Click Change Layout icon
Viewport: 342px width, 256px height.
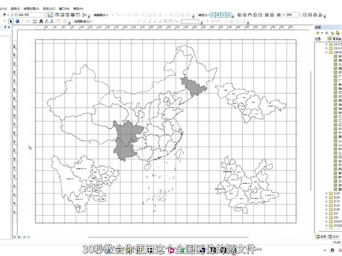[315, 15]
